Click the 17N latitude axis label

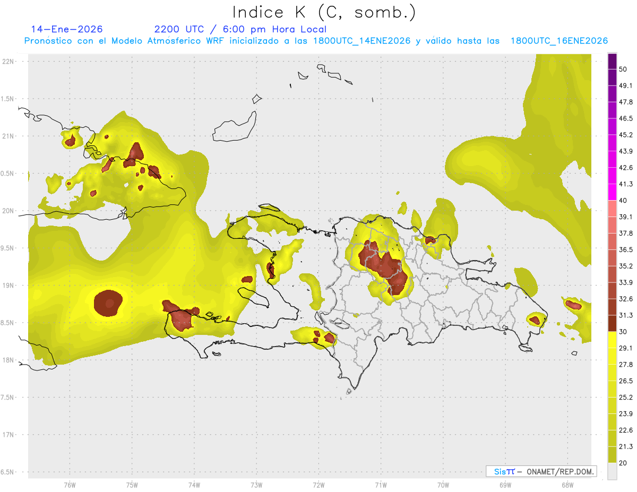(x=8, y=435)
